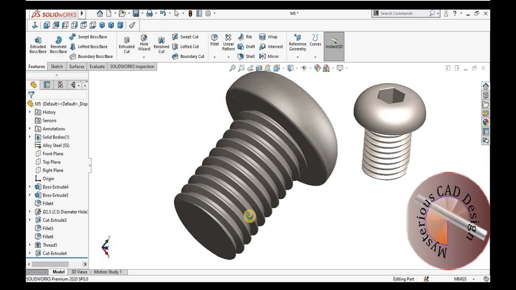516x290 pixels.
Task: Choose the Swept Cut tool
Action: (185, 37)
